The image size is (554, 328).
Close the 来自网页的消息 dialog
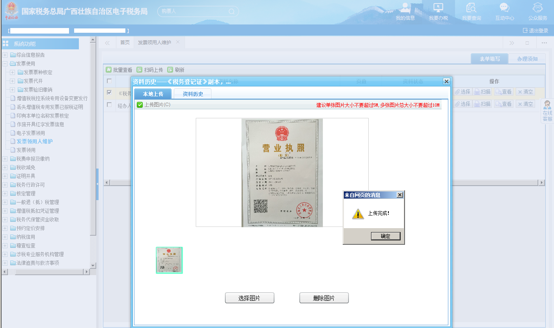click(399, 195)
